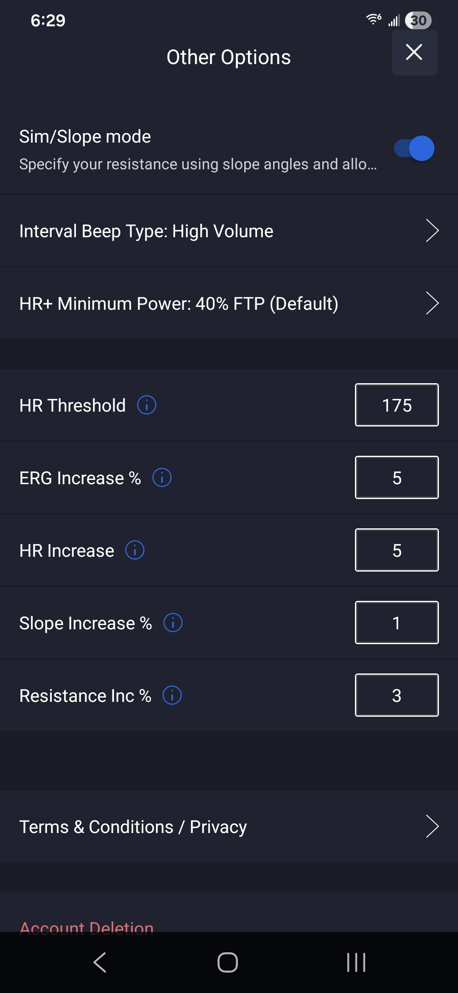Tap the HR Threshold info icon

tap(147, 405)
